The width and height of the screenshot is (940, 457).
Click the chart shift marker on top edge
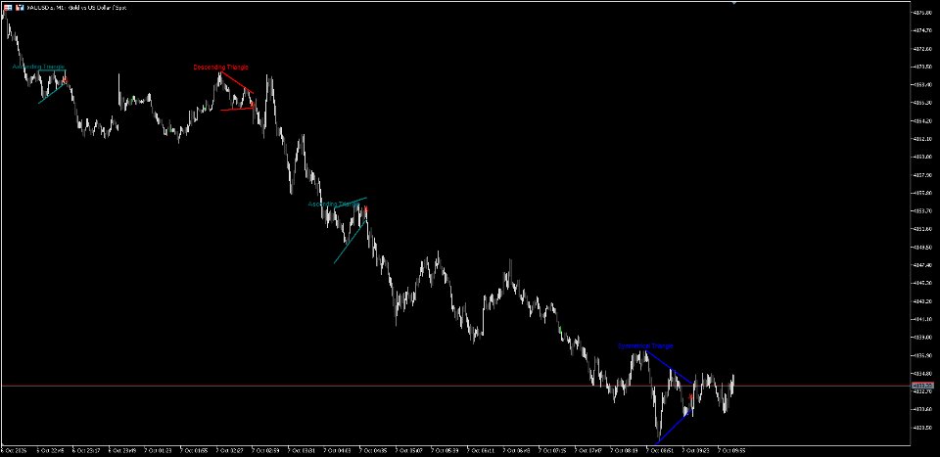pos(733,3)
